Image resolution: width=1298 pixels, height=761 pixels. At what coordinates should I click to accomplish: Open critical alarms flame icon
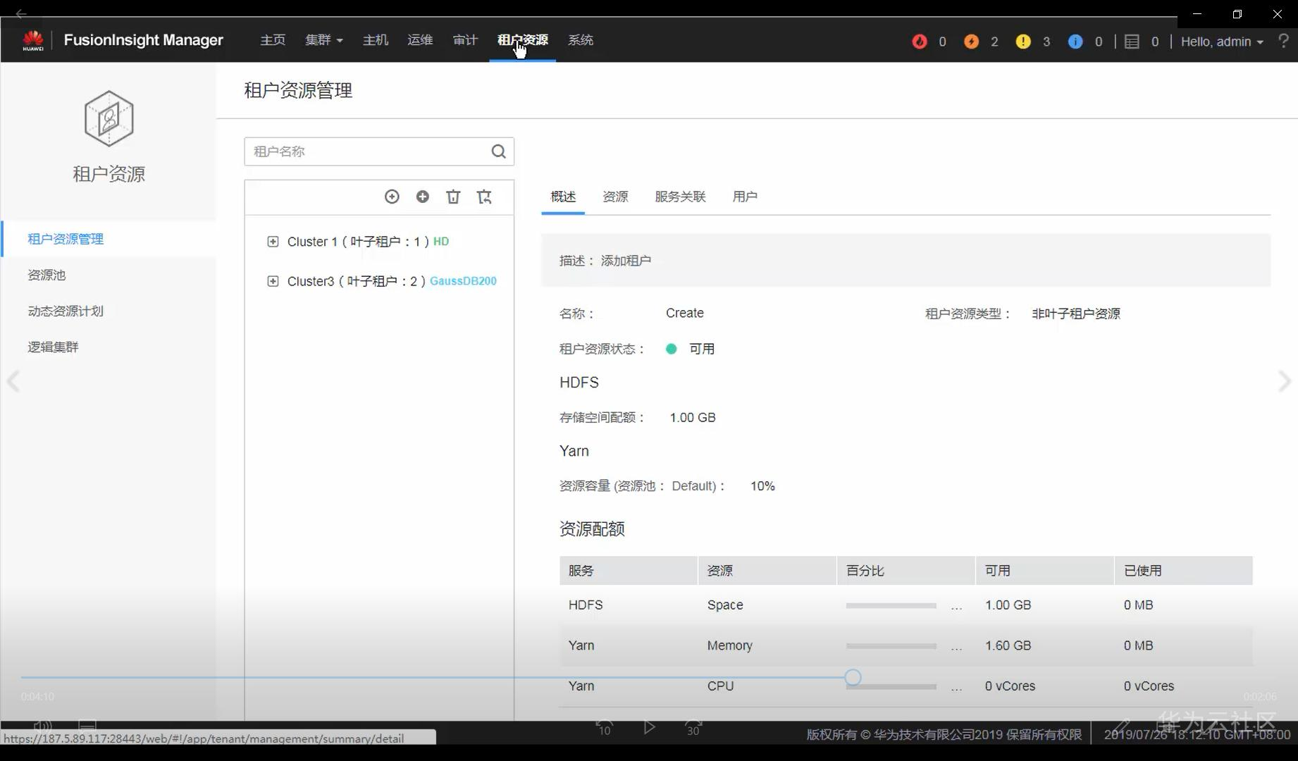[x=920, y=42]
